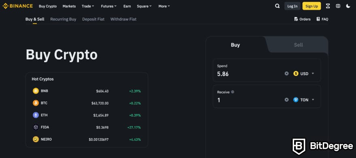356x158 pixels.
Task: Open the Recurring Buy tab
Action: pos(63,19)
